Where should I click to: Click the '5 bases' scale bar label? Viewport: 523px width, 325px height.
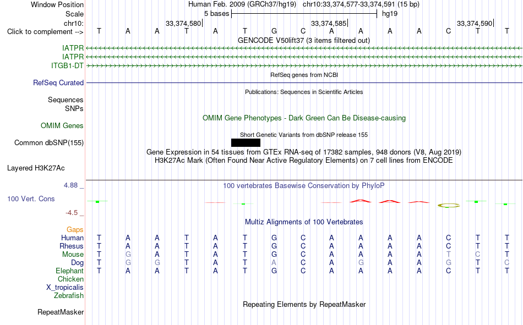click(217, 14)
